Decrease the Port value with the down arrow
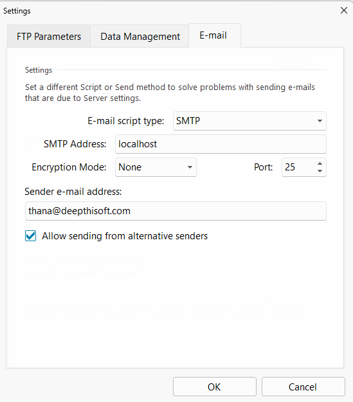This screenshot has width=353, height=402. (320, 171)
